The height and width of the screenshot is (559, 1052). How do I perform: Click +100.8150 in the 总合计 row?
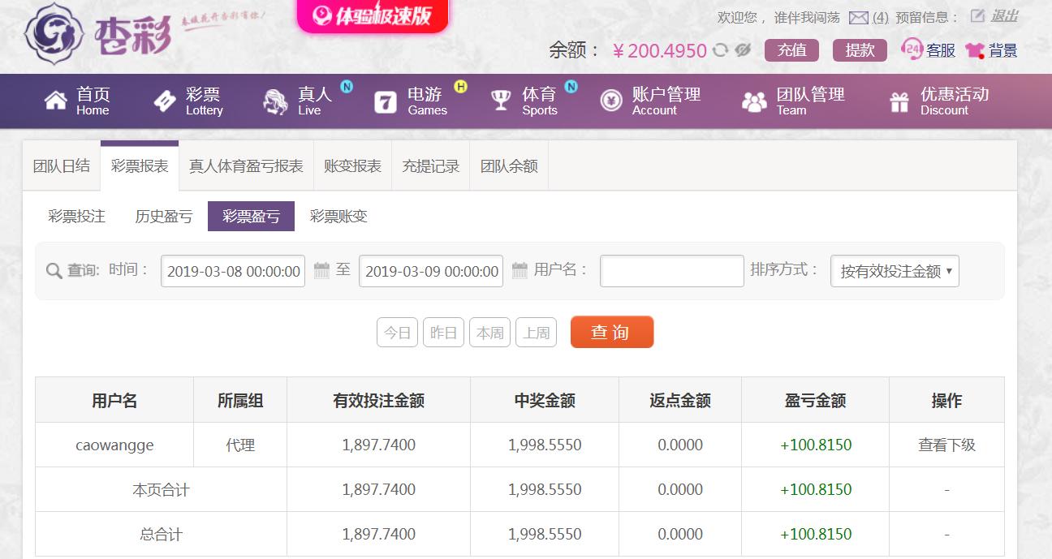(x=816, y=534)
